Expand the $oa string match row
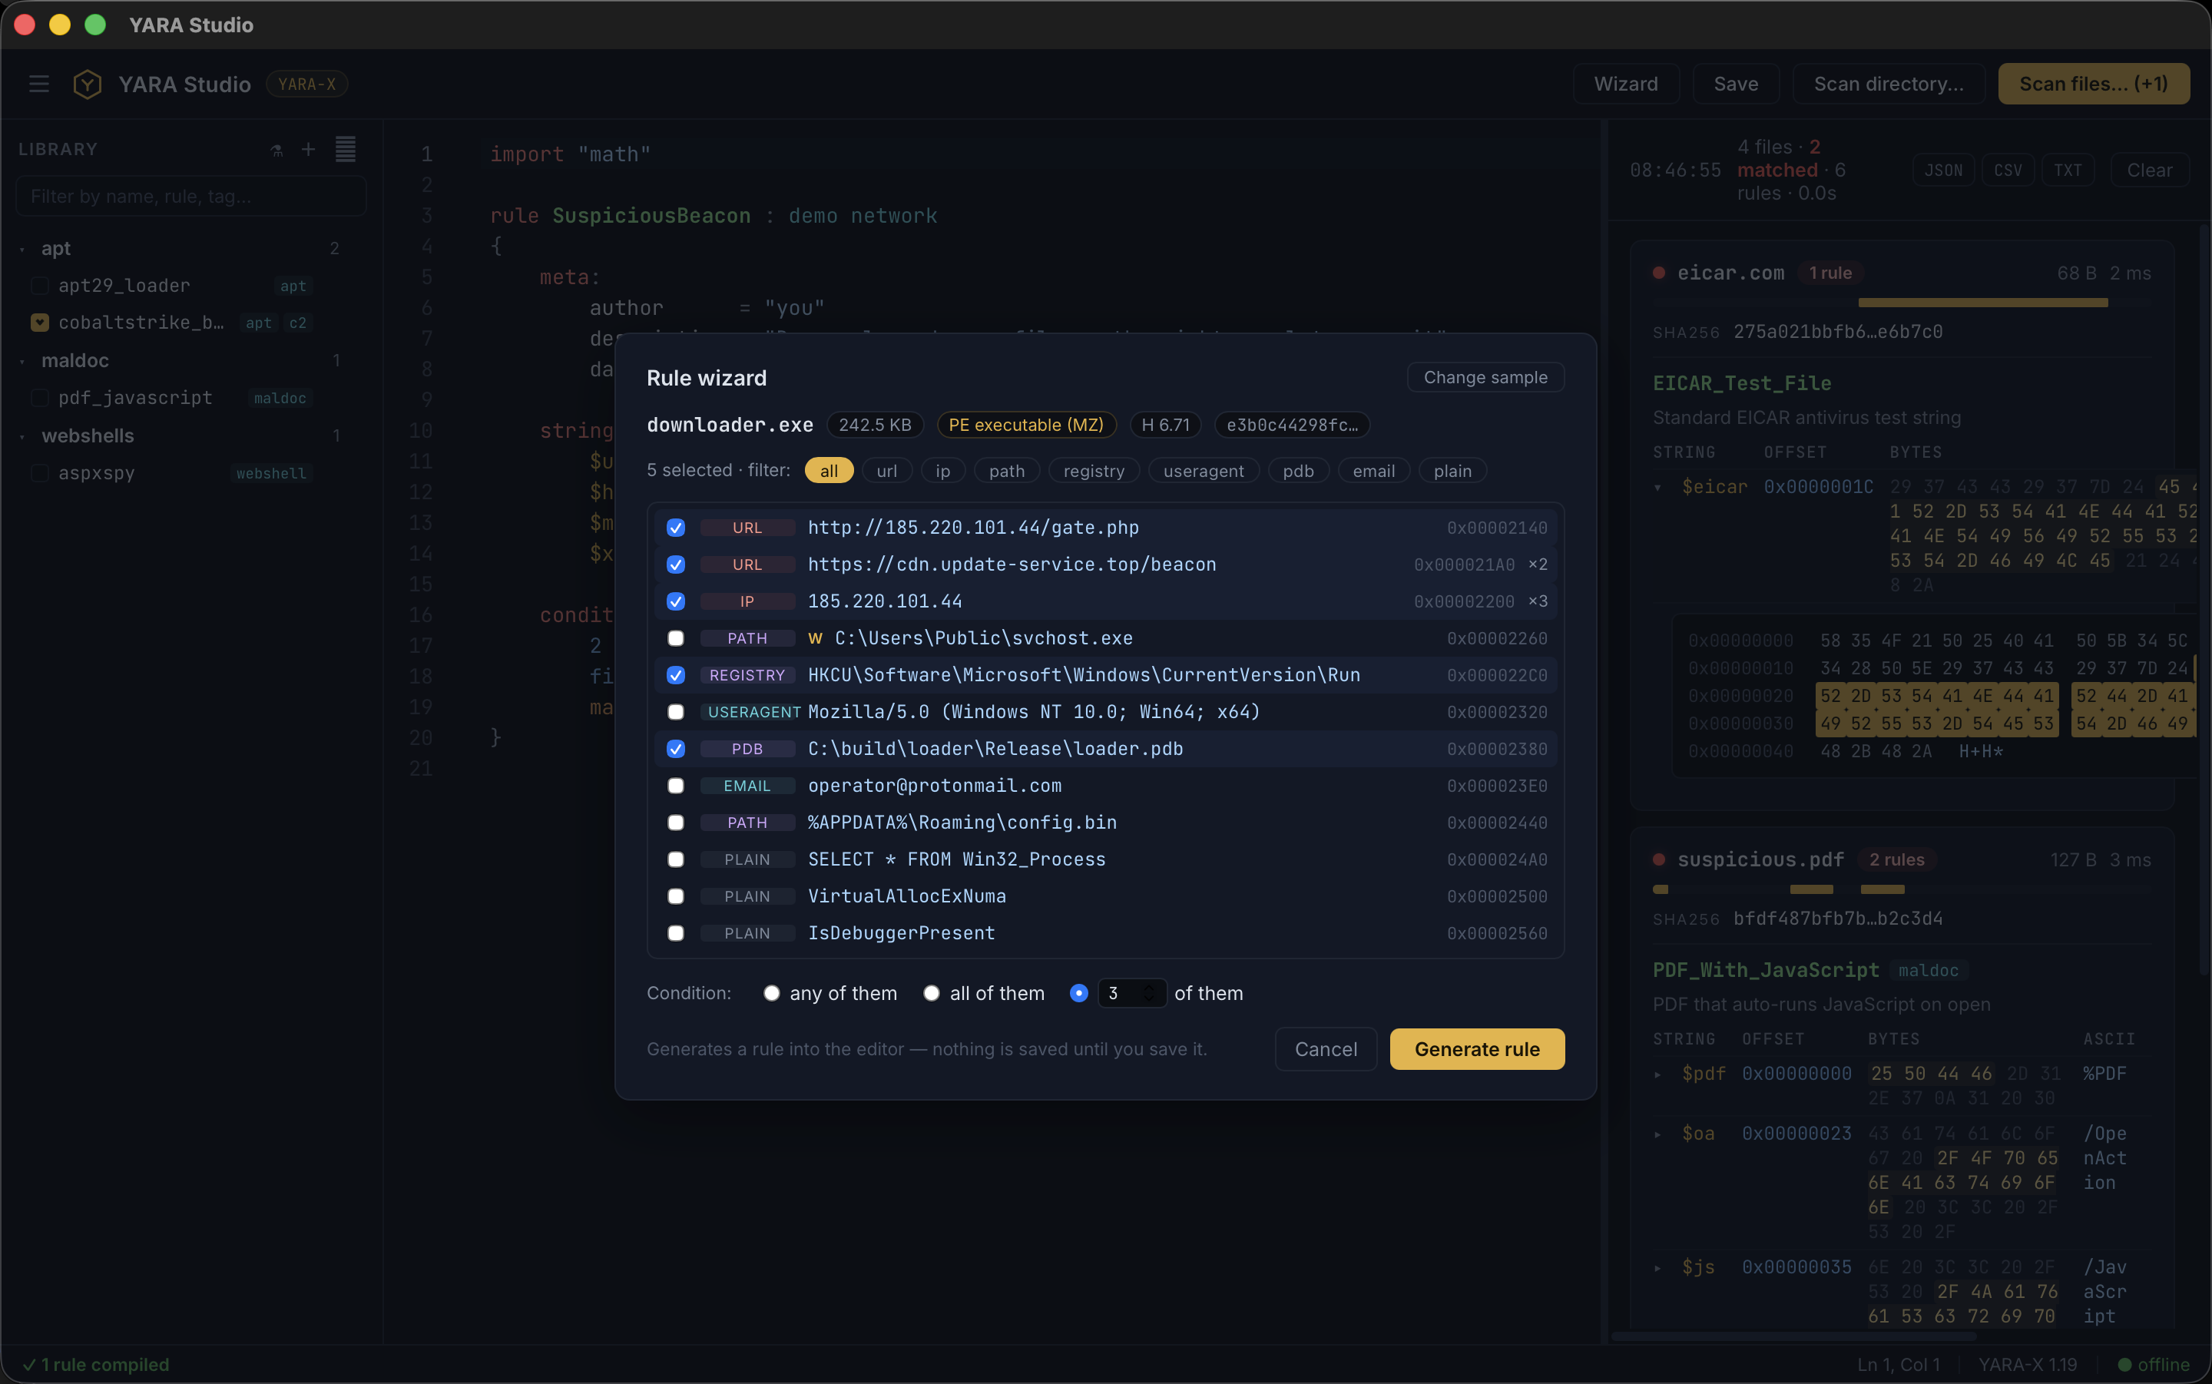The image size is (2212, 1384). (1657, 1134)
